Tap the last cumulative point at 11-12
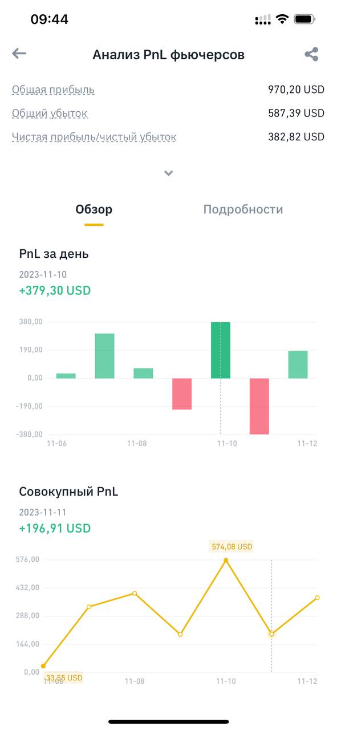337x730 pixels. (x=317, y=598)
